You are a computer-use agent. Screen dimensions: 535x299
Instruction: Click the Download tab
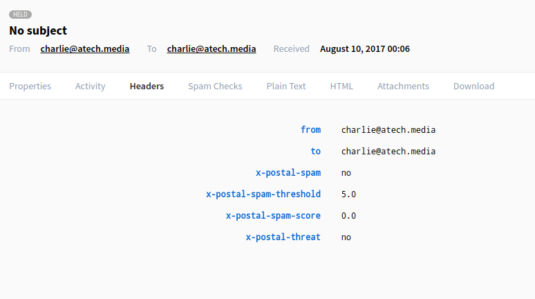pyautogui.click(x=473, y=86)
